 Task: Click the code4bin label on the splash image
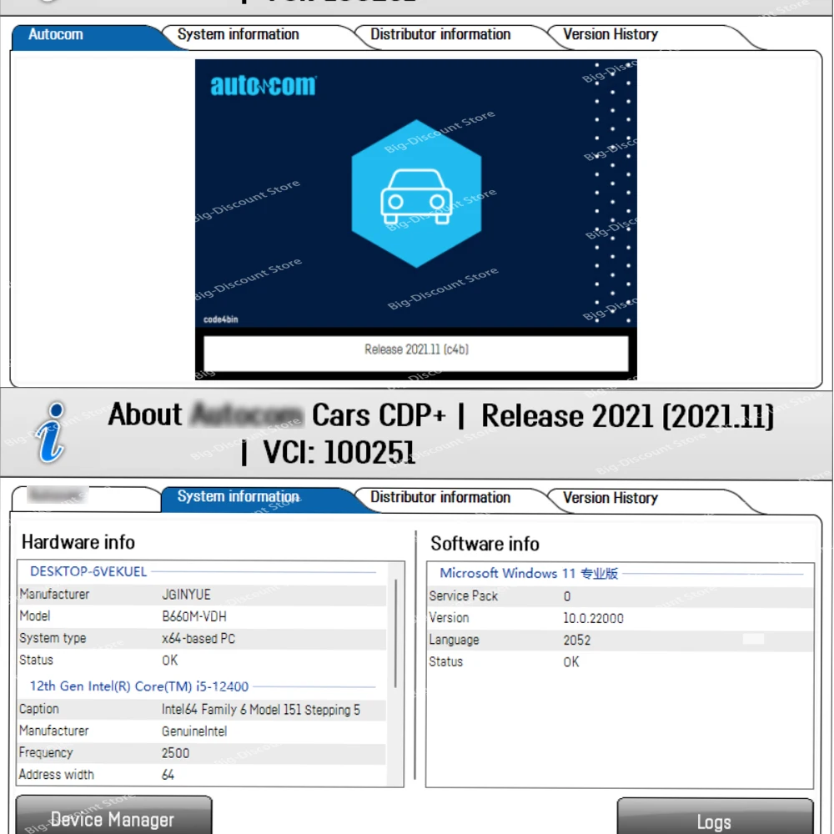[x=221, y=319]
